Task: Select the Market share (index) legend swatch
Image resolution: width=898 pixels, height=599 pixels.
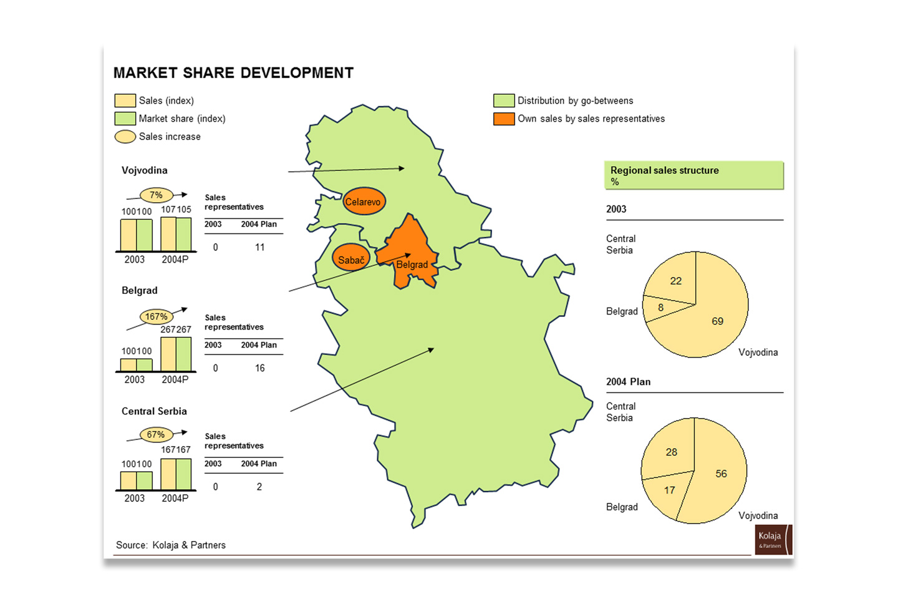Action: point(125,119)
